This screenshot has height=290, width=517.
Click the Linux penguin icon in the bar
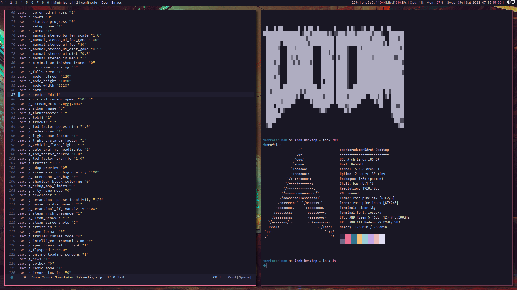point(2,2)
